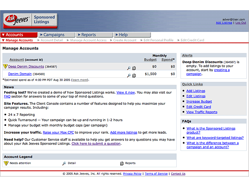
Task: Select Manage Accounts submenu item
Action: tap(18, 40)
